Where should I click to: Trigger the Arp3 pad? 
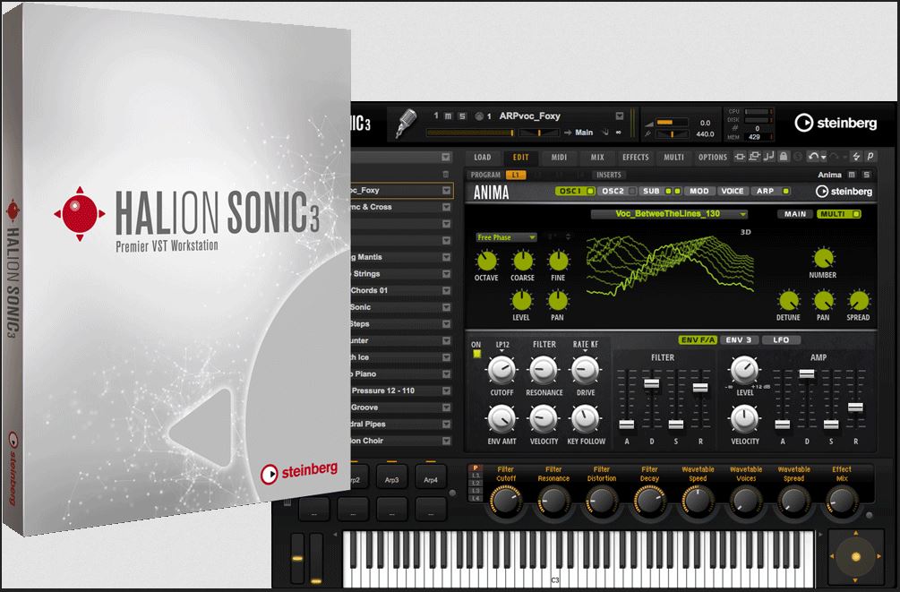(x=392, y=476)
